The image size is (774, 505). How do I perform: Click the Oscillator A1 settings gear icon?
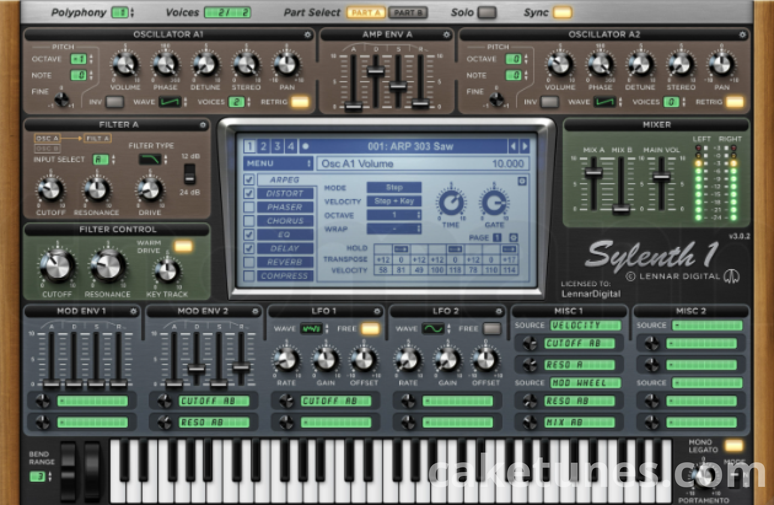pos(307,35)
